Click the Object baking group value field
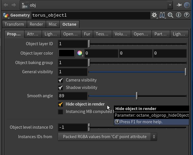 [x=72, y=63]
